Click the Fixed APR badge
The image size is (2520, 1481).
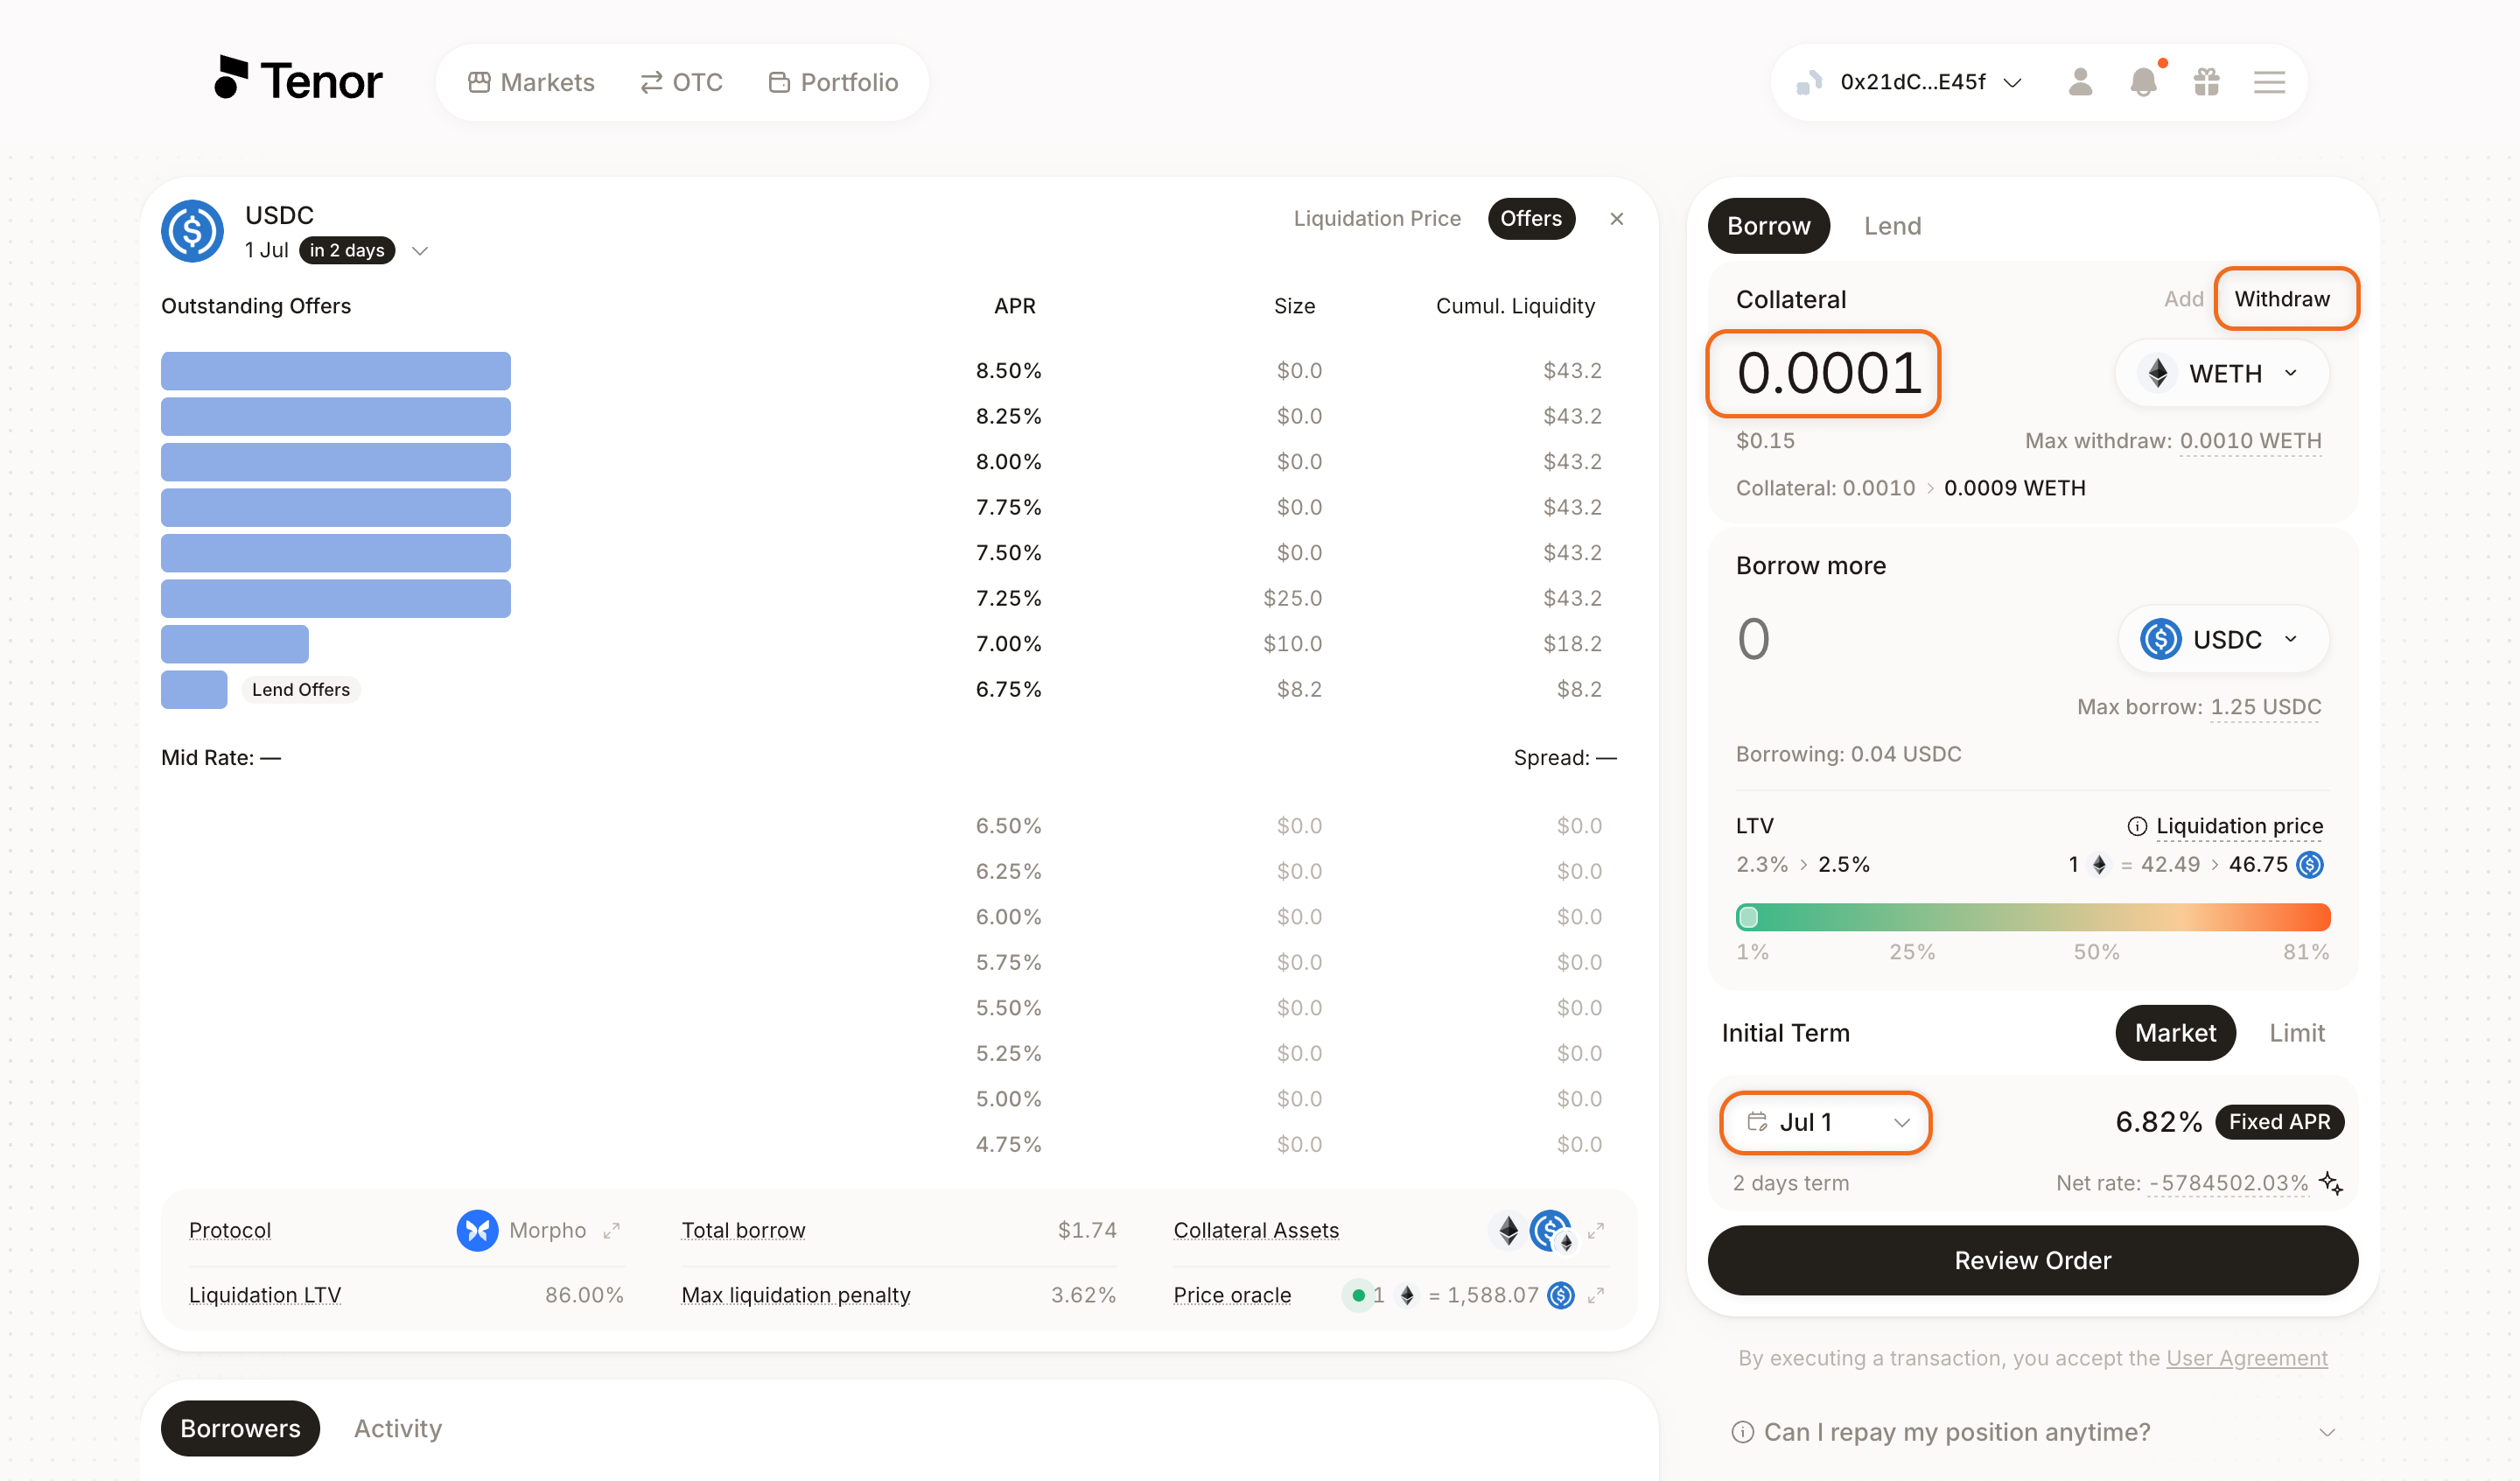click(2279, 1122)
